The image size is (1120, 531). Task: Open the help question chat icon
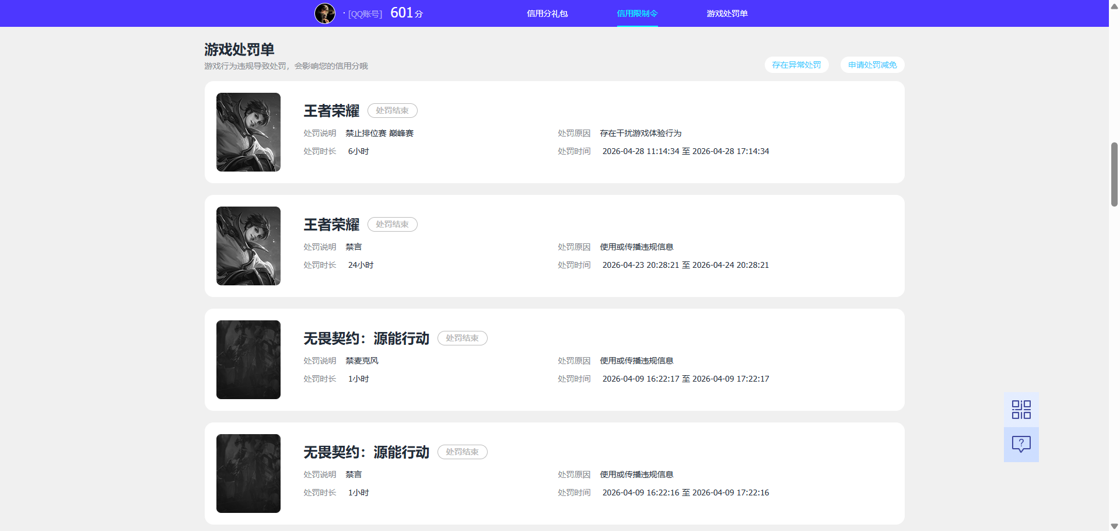pos(1021,445)
